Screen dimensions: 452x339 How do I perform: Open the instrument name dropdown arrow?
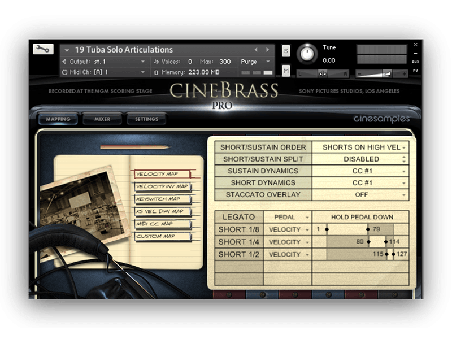[x=67, y=50]
